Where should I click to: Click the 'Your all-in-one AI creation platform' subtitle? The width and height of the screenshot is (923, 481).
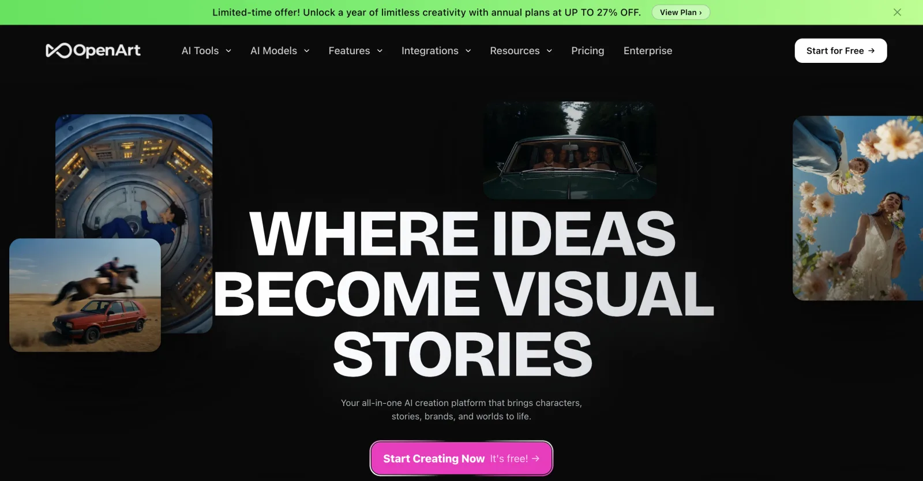point(461,409)
